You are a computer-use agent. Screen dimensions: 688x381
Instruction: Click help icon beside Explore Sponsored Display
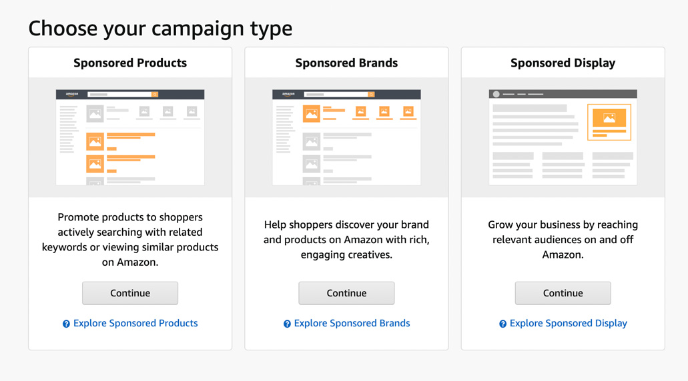(x=503, y=324)
